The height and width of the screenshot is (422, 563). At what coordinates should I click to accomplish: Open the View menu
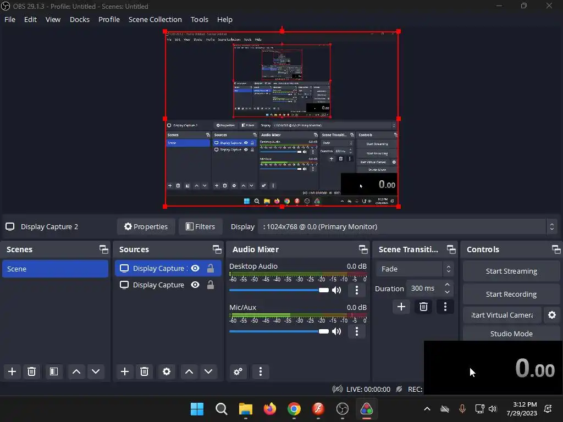53,19
